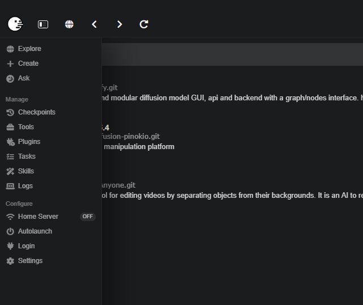The width and height of the screenshot is (363, 305).
Task: Go back with the left arrow
Action: tap(94, 24)
